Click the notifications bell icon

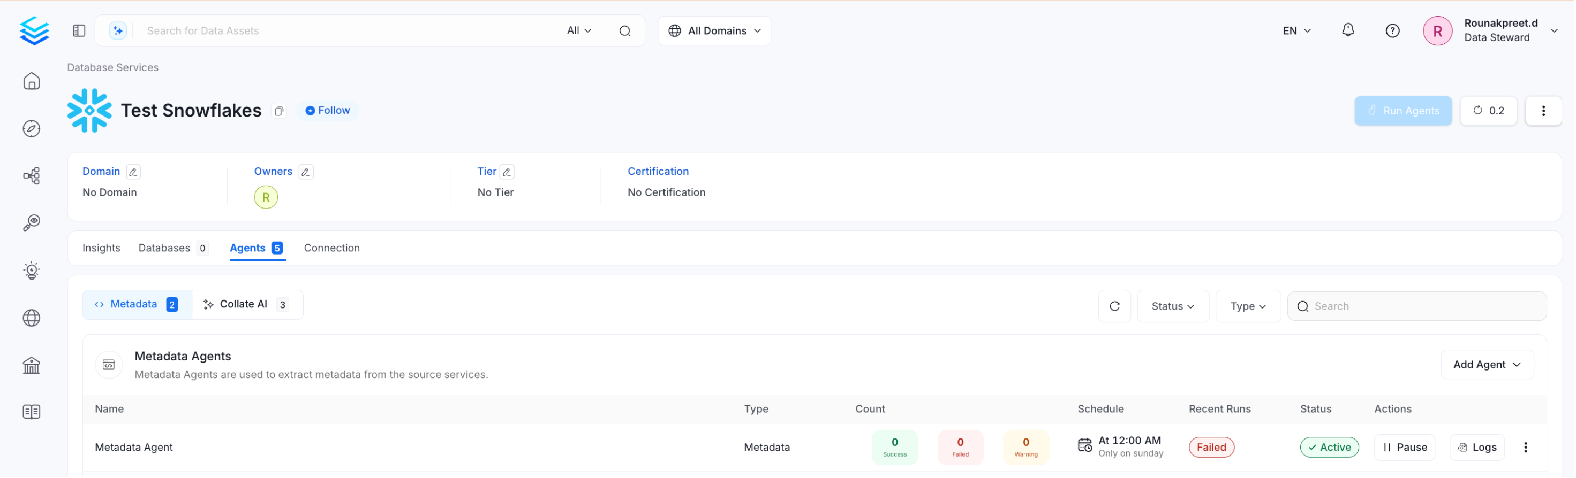(1349, 30)
